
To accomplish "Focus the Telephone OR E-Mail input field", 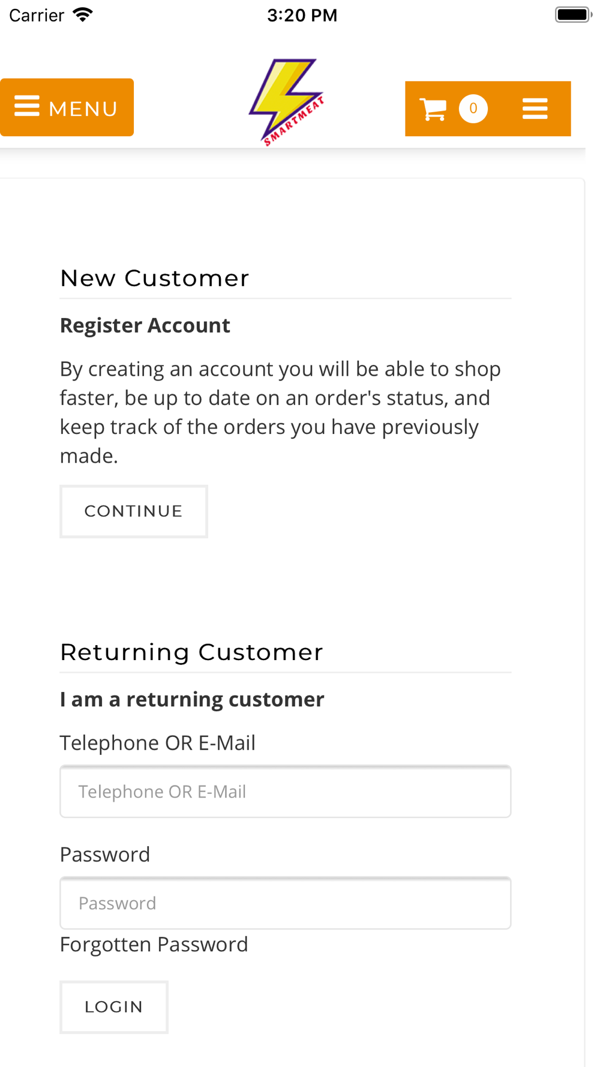I will tap(286, 792).
